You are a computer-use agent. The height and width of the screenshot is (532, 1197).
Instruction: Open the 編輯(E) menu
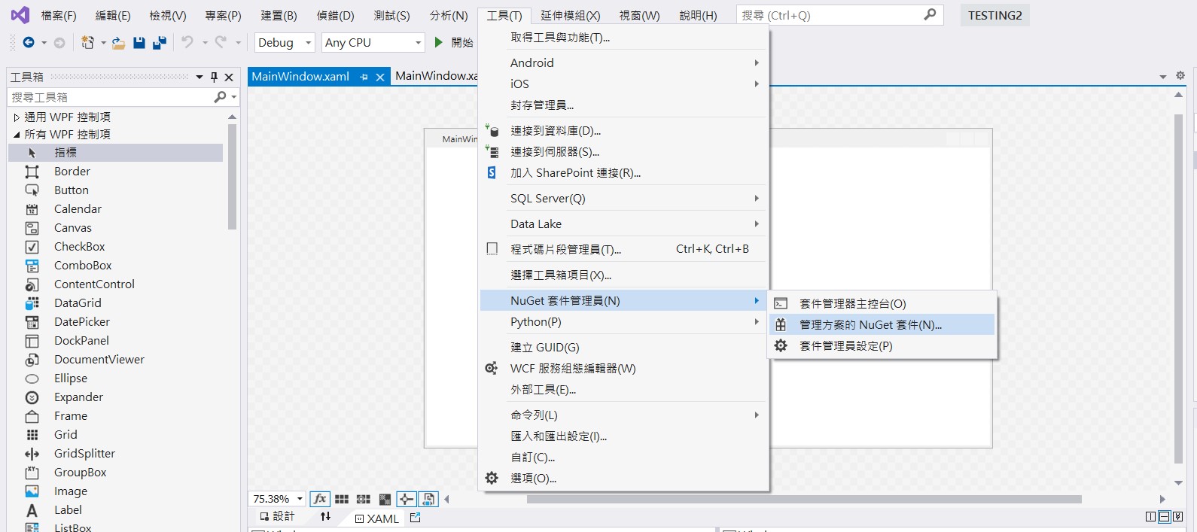(113, 16)
